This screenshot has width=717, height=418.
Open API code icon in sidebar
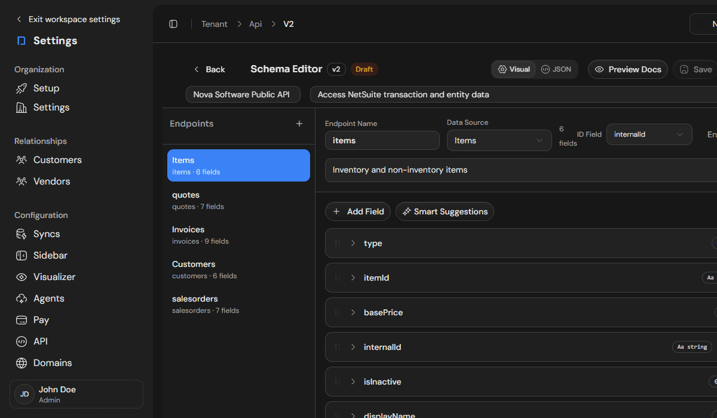(22, 342)
